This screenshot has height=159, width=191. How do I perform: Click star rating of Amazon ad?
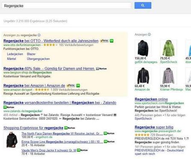pyautogui.click(x=42, y=90)
